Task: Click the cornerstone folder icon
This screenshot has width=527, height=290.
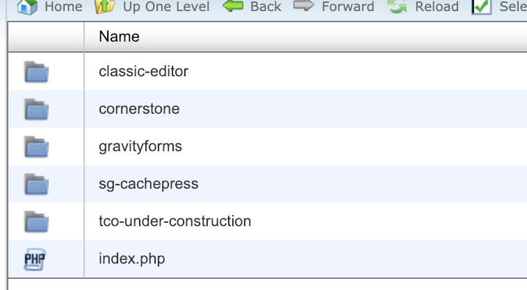Action: point(36,109)
